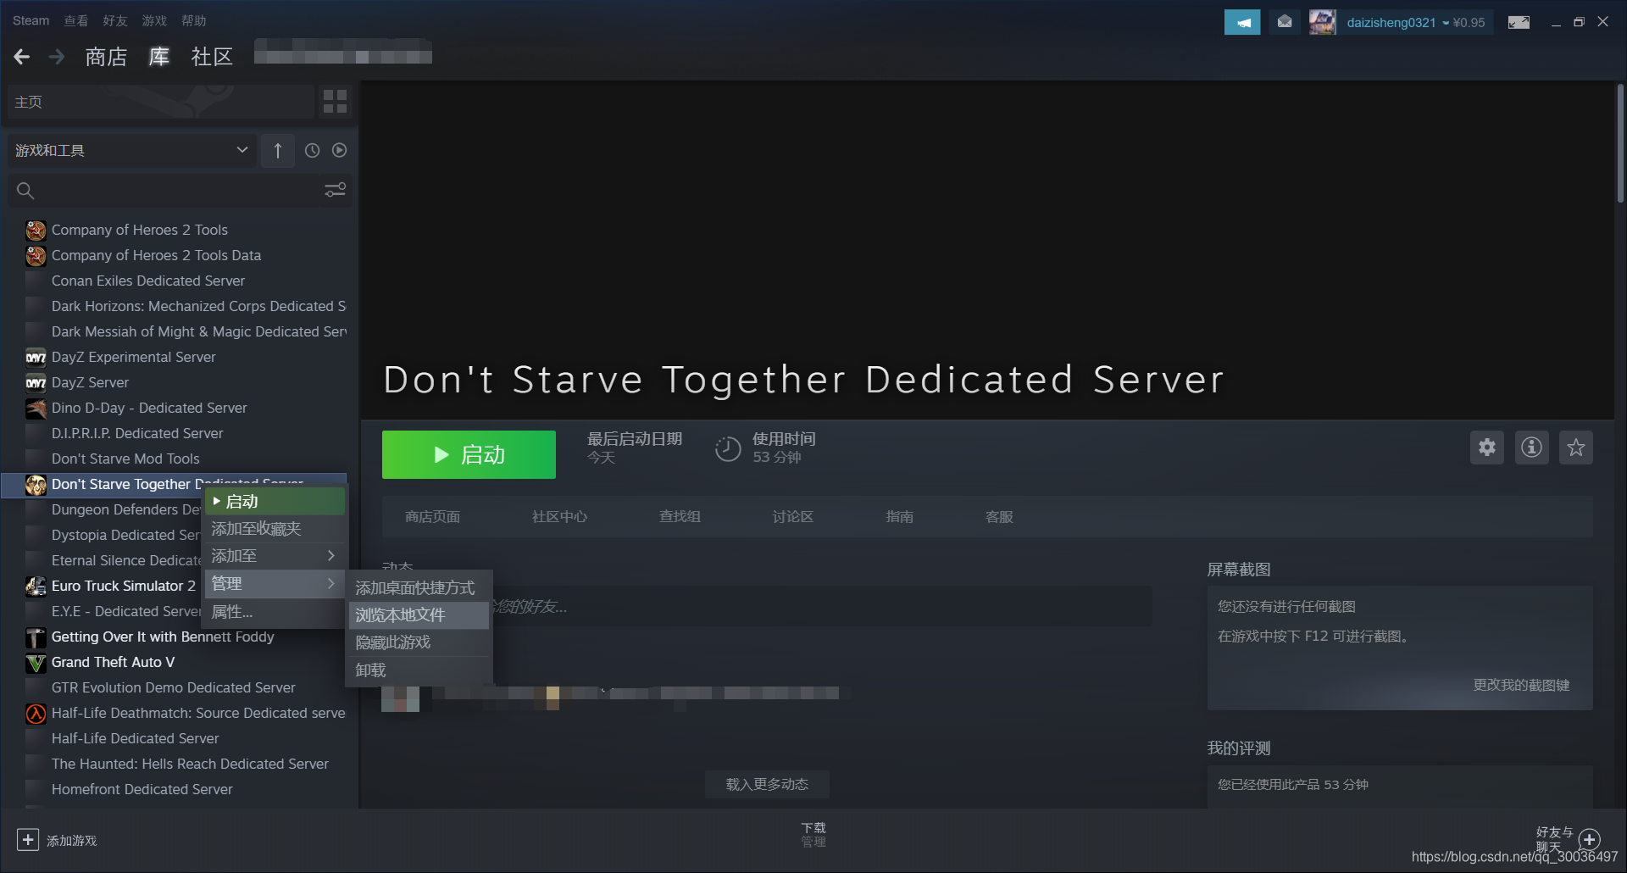This screenshot has width=1627, height=873.
Task: Click the Add Game plus icon
Action: pos(28,839)
